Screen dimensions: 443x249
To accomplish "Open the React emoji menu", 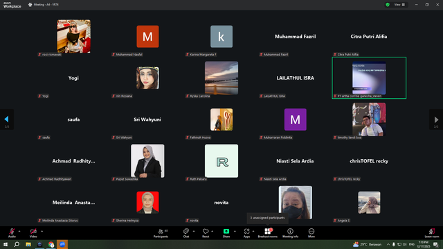I will [x=206, y=233].
